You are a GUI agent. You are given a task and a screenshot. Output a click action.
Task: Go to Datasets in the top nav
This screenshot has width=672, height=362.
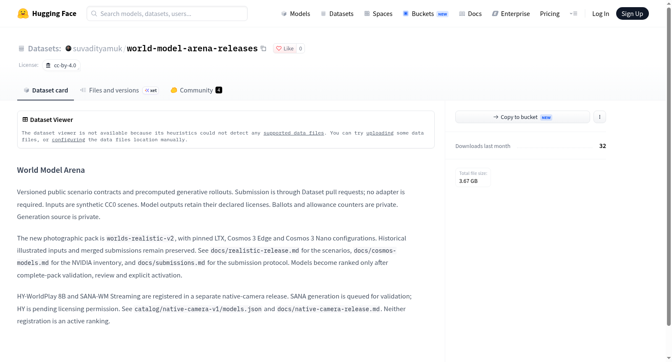(x=337, y=13)
